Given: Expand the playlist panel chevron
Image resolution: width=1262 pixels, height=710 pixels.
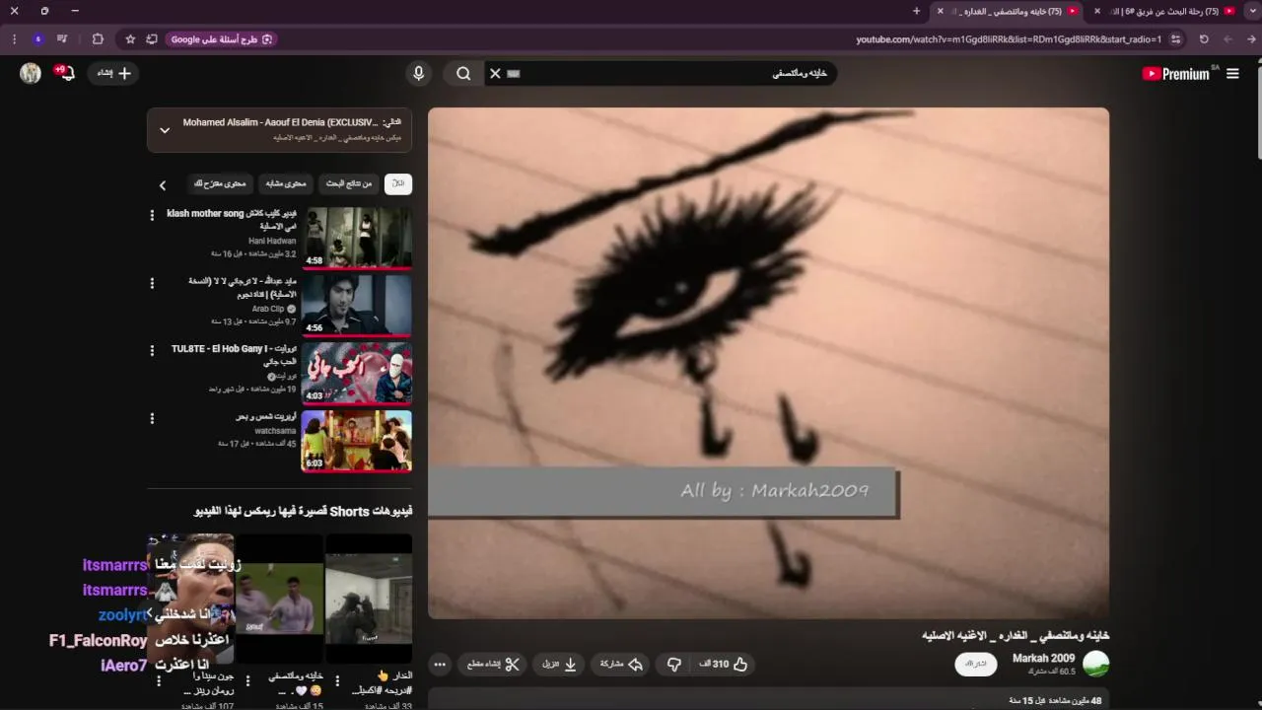Looking at the screenshot, I should click(165, 129).
